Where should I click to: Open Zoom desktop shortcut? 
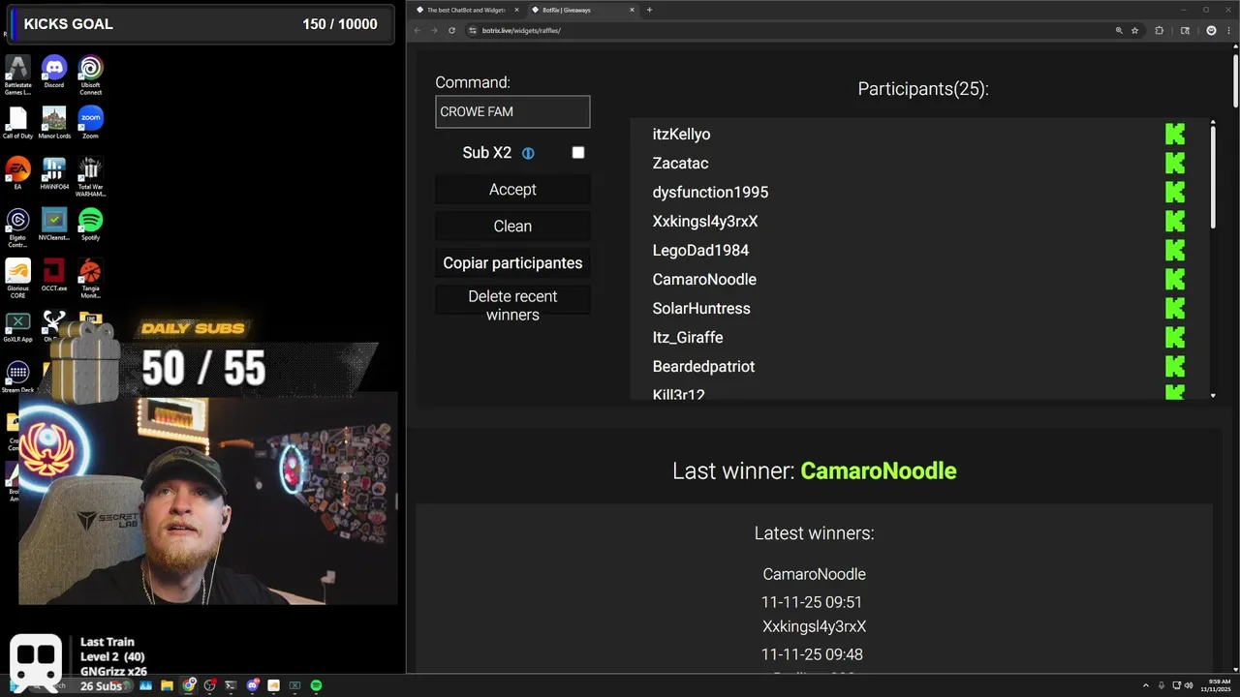[x=90, y=122]
